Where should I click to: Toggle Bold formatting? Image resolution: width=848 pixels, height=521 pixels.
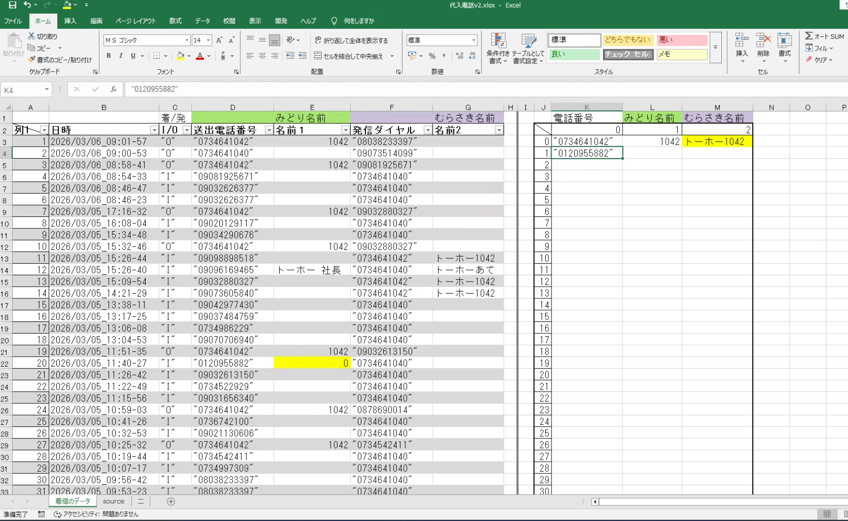[109, 56]
